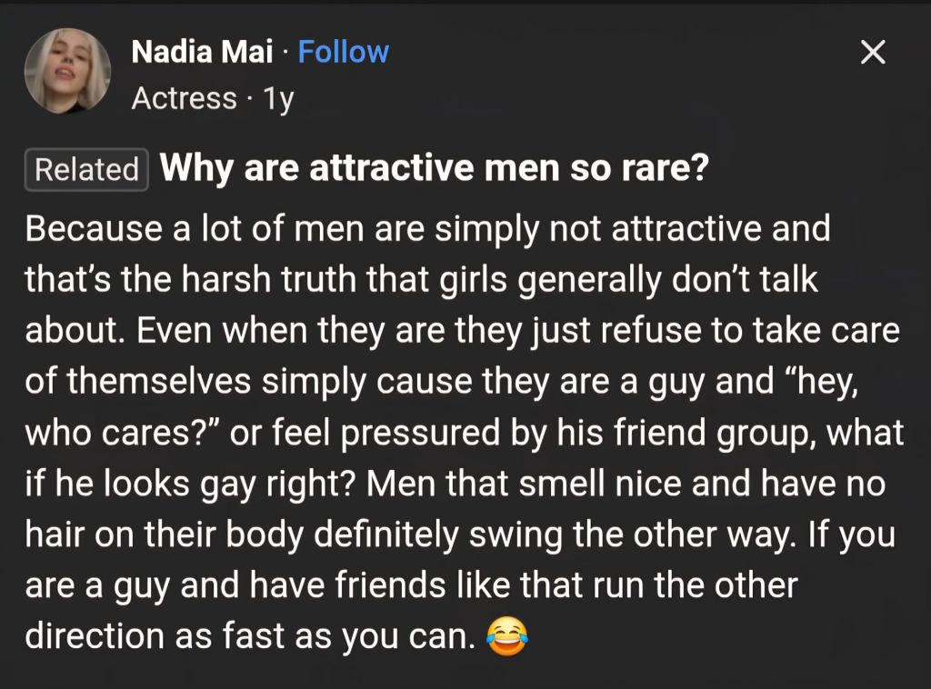Click the Actress credential text

(x=185, y=97)
